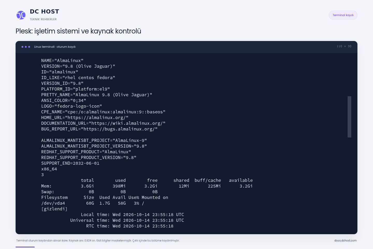This screenshot has height=249, width=373.
Task: Click the HOME_URL almalinux.org line
Action: [85, 117]
